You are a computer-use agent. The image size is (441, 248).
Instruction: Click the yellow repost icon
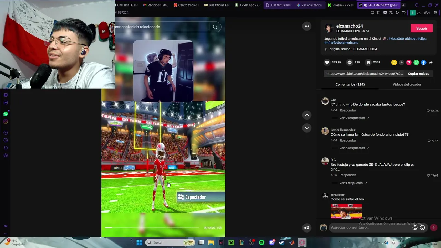click(394, 62)
